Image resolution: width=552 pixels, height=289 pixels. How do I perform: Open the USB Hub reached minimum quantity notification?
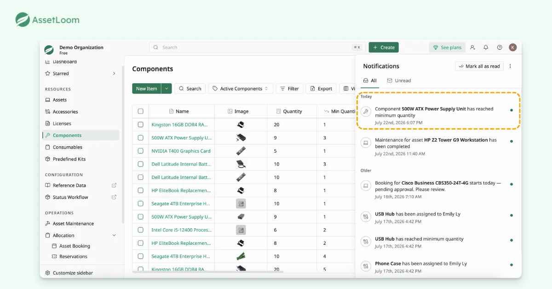[438, 243]
